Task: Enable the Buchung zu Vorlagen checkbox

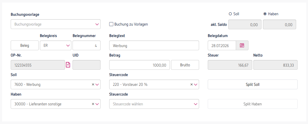Action: [x=111, y=24]
